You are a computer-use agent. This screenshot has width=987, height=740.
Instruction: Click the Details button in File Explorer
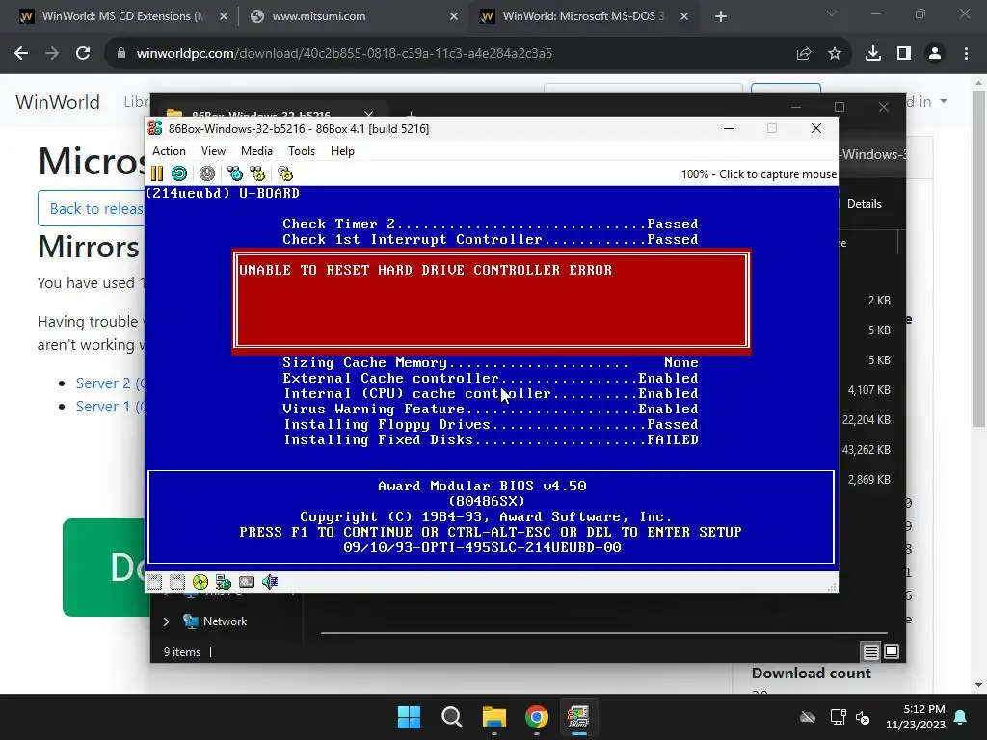(864, 204)
